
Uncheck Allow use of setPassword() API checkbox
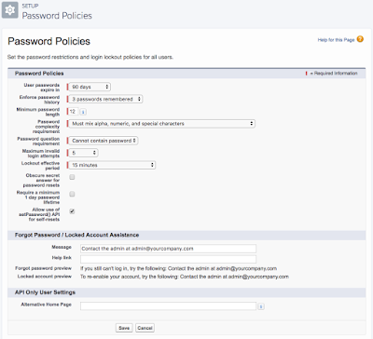point(72,211)
